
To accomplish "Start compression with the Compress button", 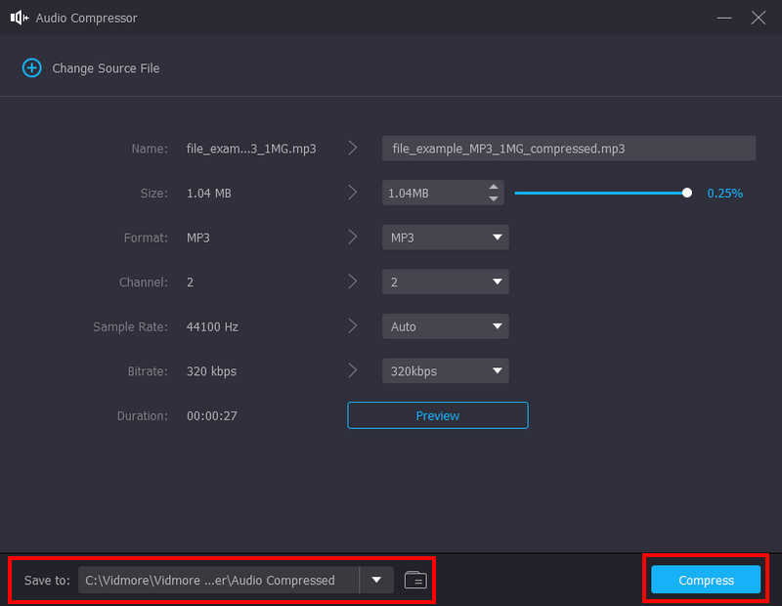I will [704, 580].
